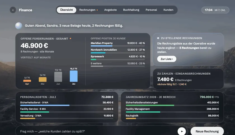Click nächste fällig 15.7. due notice

click(172, 84)
